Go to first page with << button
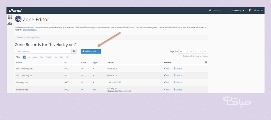Image resolution: width=271 pixels, height=120 pixels. [191, 51]
